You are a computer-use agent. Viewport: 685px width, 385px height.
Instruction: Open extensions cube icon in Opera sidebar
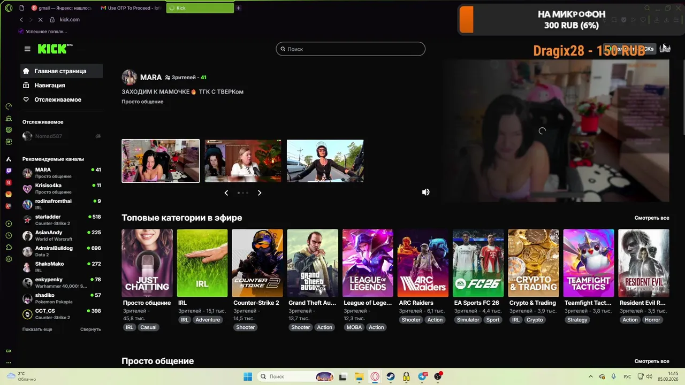[9, 248]
